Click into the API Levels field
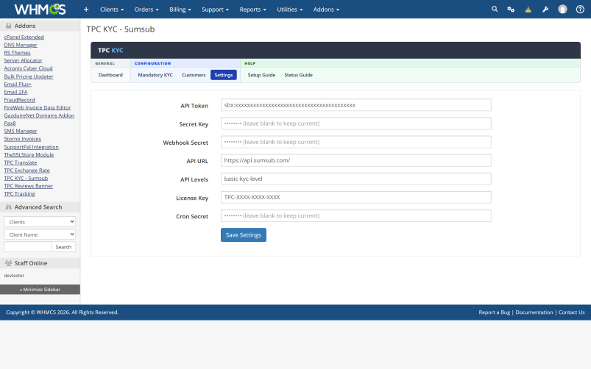Viewport: 591px width, 369px height. (x=355, y=179)
